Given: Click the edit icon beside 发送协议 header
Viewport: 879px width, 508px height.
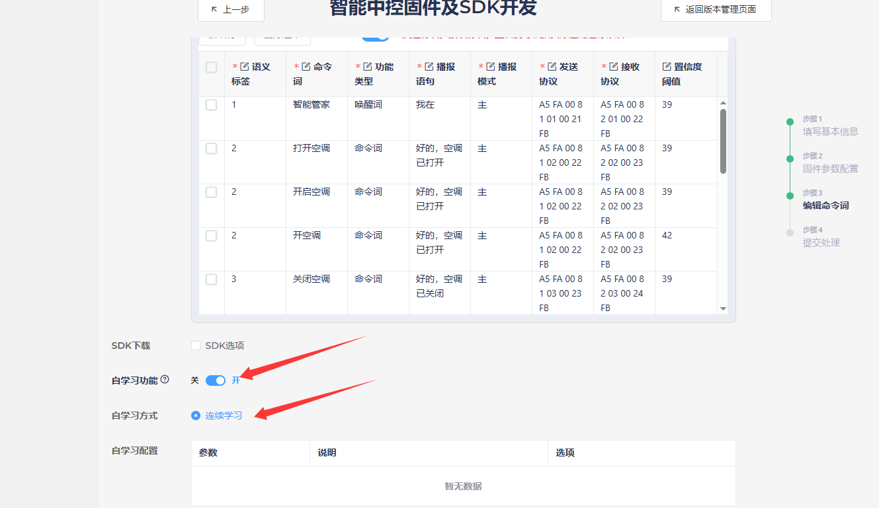Looking at the screenshot, I should pos(552,67).
